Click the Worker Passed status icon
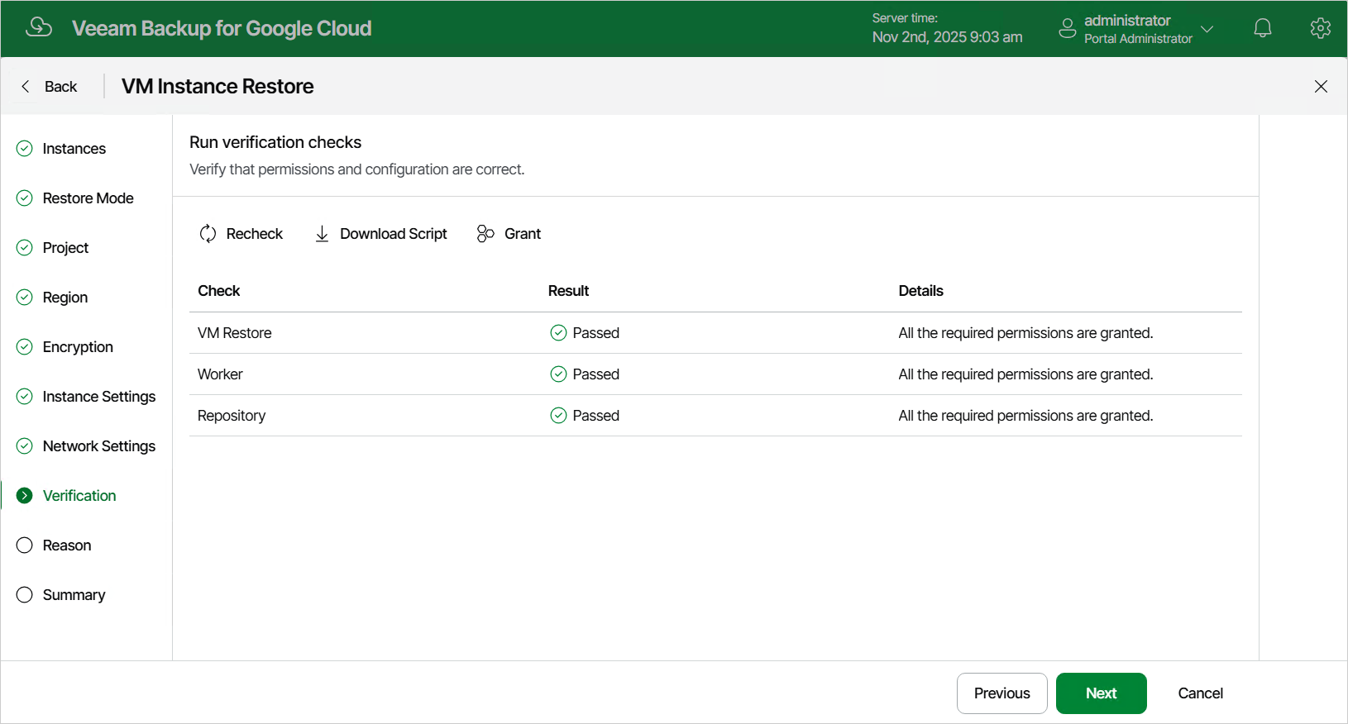This screenshot has width=1348, height=724. pos(558,374)
